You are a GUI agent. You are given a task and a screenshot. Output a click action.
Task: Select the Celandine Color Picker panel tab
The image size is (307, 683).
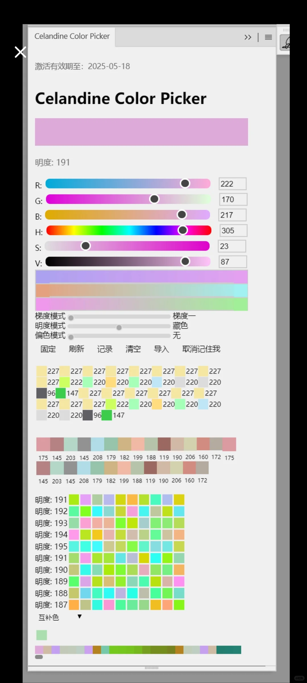[x=72, y=36]
